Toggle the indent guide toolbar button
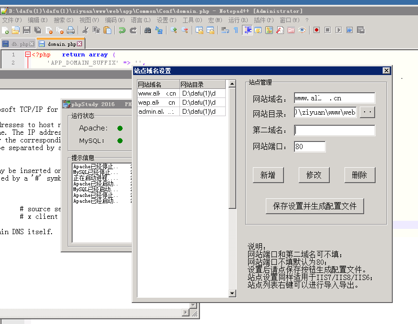The height and width of the screenshot is (324, 418). [247, 31]
